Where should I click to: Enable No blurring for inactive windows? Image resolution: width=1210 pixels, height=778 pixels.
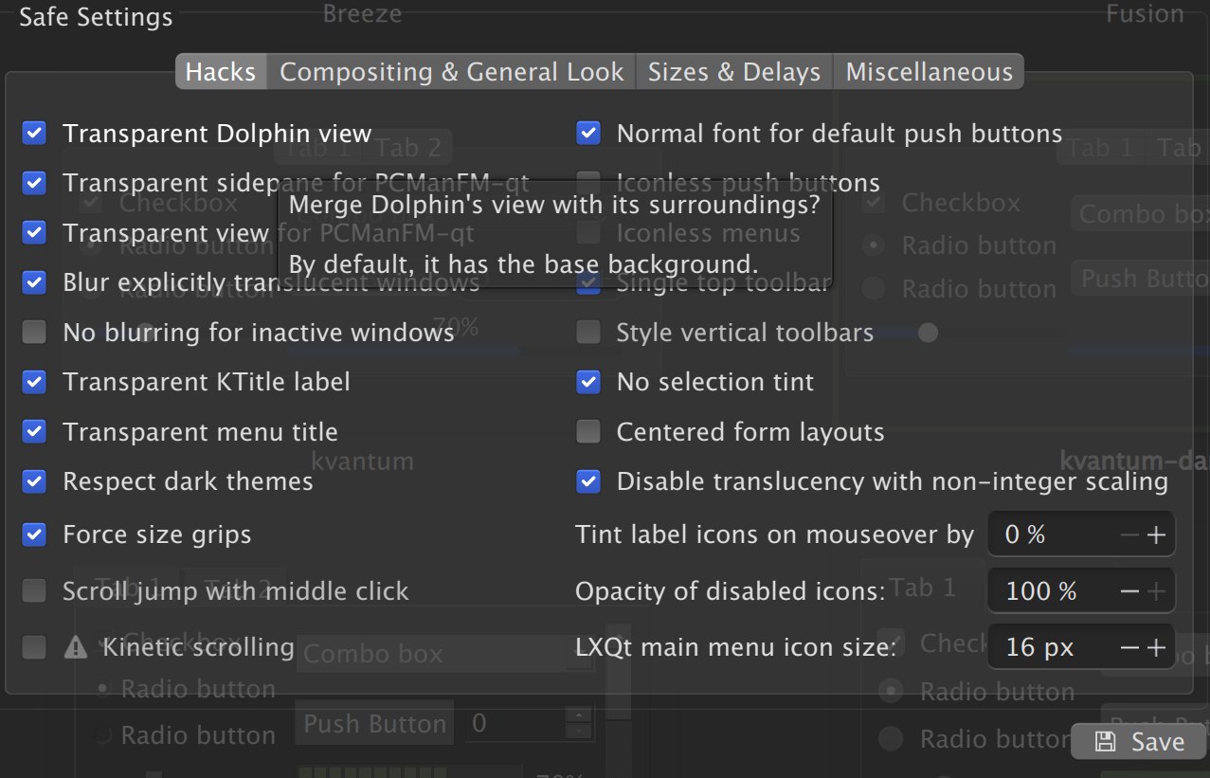pos(34,332)
